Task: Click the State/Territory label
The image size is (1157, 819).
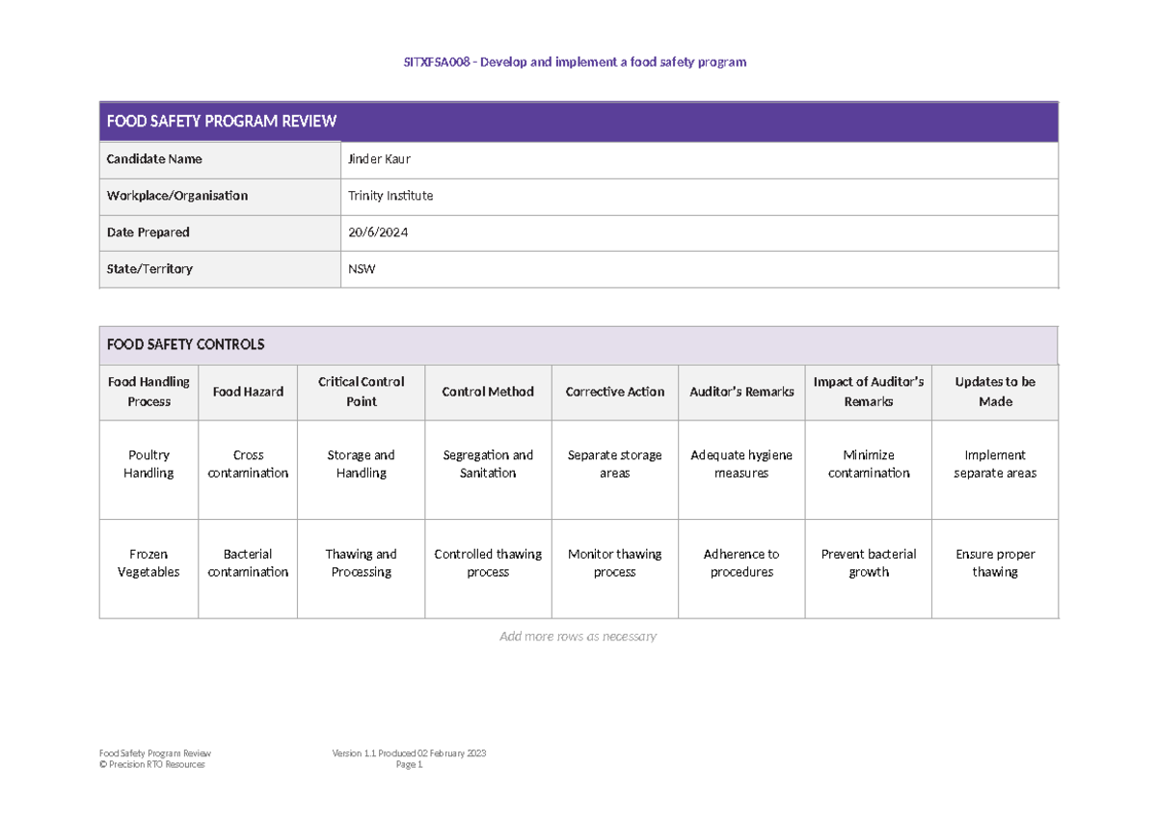Action: pos(149,269)
